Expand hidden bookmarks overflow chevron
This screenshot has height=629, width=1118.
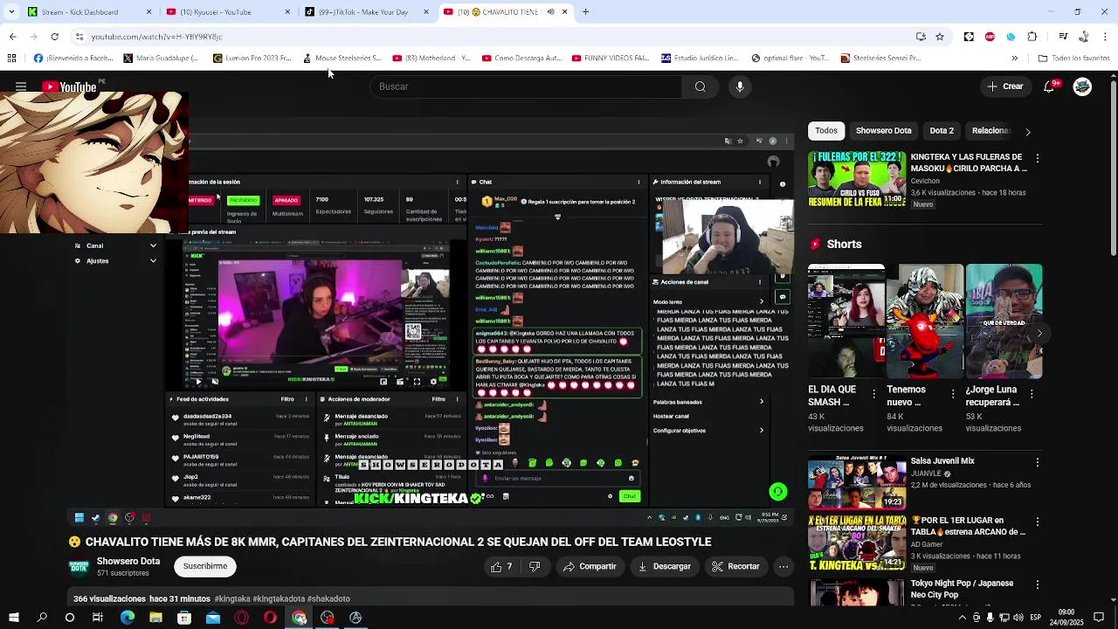pos(1014,59)
